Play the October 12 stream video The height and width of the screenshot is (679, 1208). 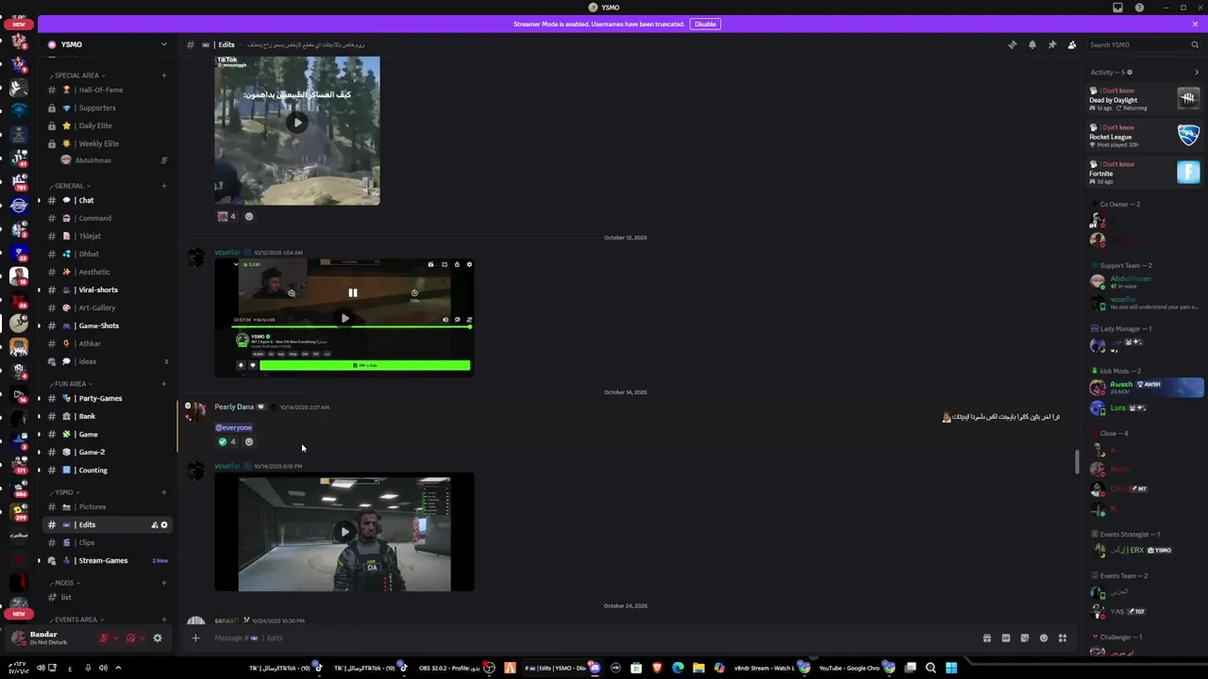point(344,318)
